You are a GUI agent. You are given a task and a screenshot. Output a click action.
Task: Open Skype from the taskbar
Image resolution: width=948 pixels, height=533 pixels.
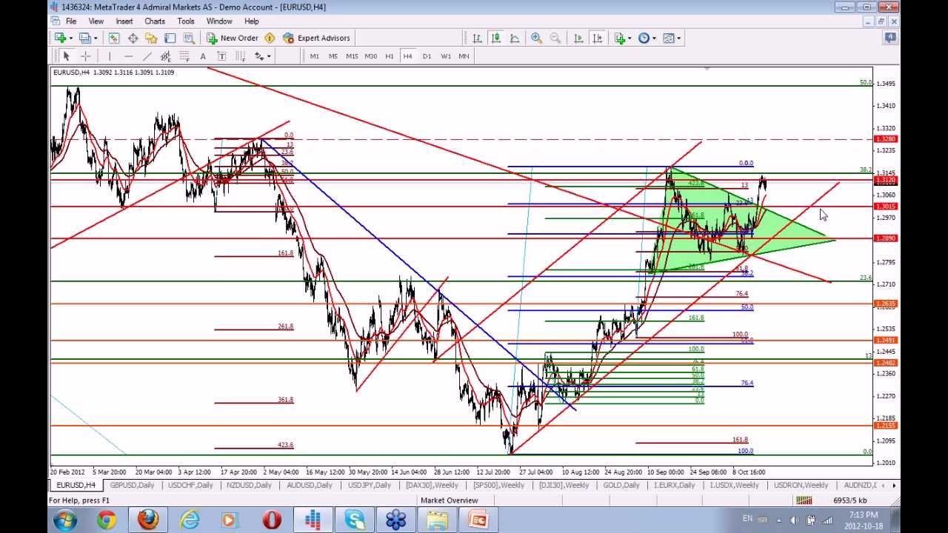coord(355,520)
